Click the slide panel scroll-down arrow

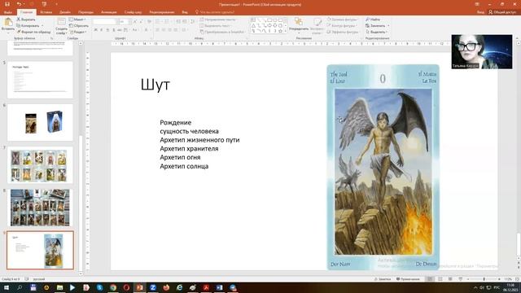tap(81, 273)
